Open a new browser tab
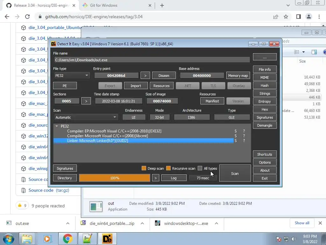The image size is (326, 245). (162, 6)
